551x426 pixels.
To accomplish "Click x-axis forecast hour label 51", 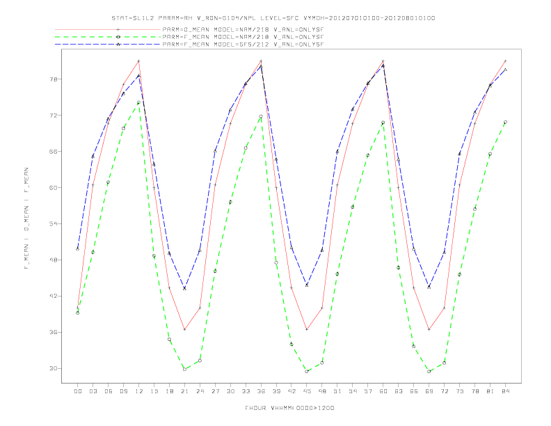I will pos(337,391).
